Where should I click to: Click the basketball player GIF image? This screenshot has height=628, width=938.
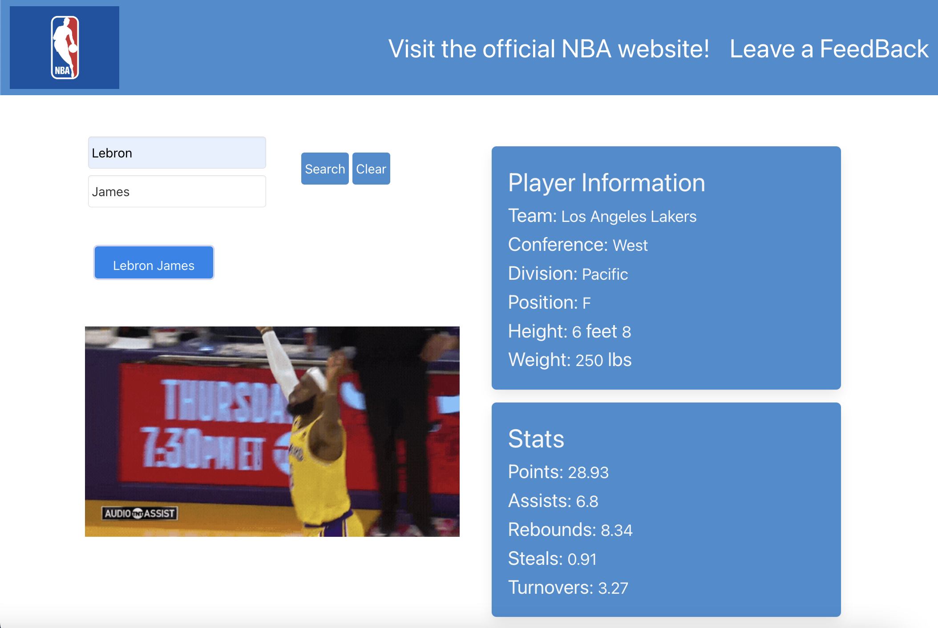[272, 431]
